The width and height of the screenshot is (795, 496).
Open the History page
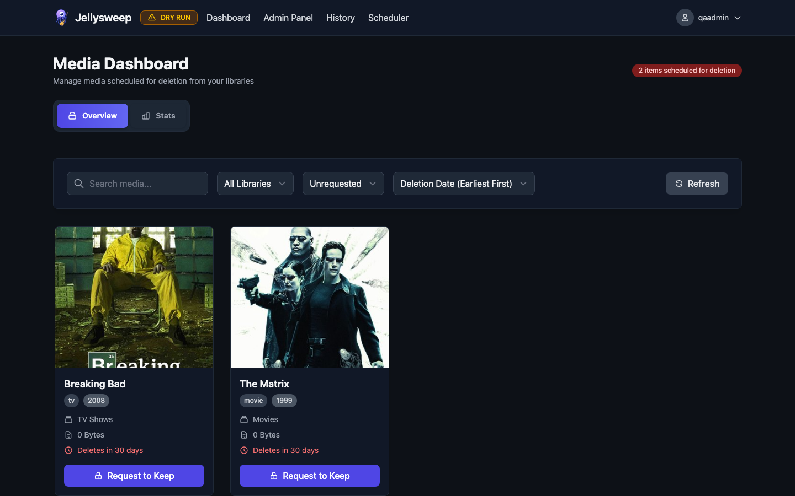coord(341,18)
